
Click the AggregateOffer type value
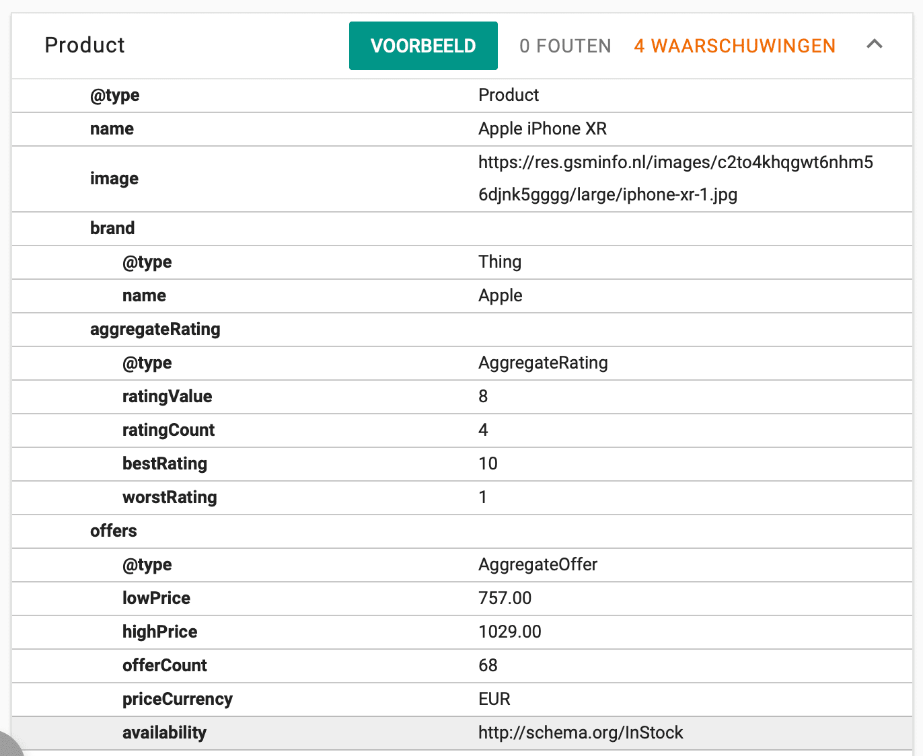pos(538,564)
